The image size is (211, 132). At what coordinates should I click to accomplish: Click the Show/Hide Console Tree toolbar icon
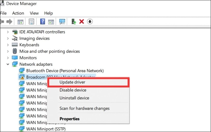21,22
